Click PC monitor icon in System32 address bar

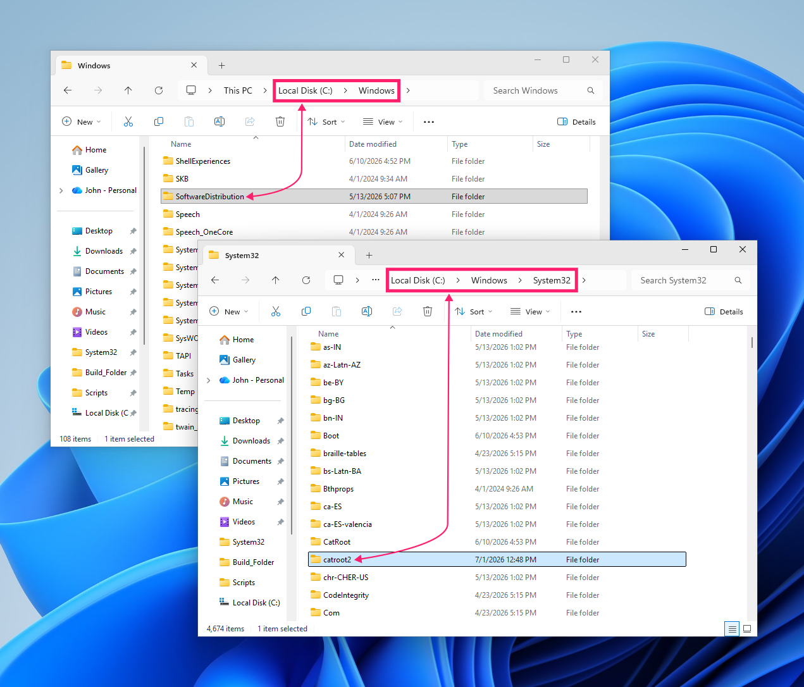(x=338, y=280)
